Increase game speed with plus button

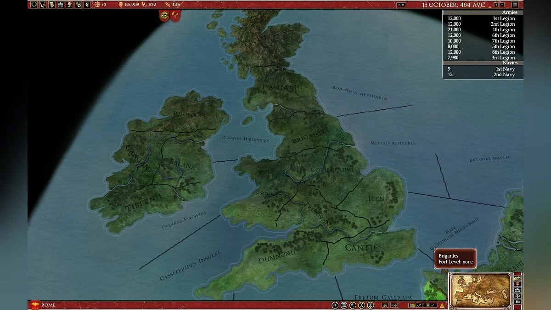496,5
